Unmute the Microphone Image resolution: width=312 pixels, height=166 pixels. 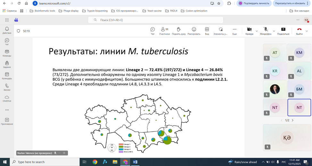[x=266, y=31]
